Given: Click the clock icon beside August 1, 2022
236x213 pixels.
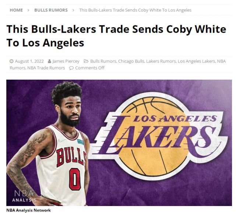Looking at the screenshot, I should click(11, 61).
